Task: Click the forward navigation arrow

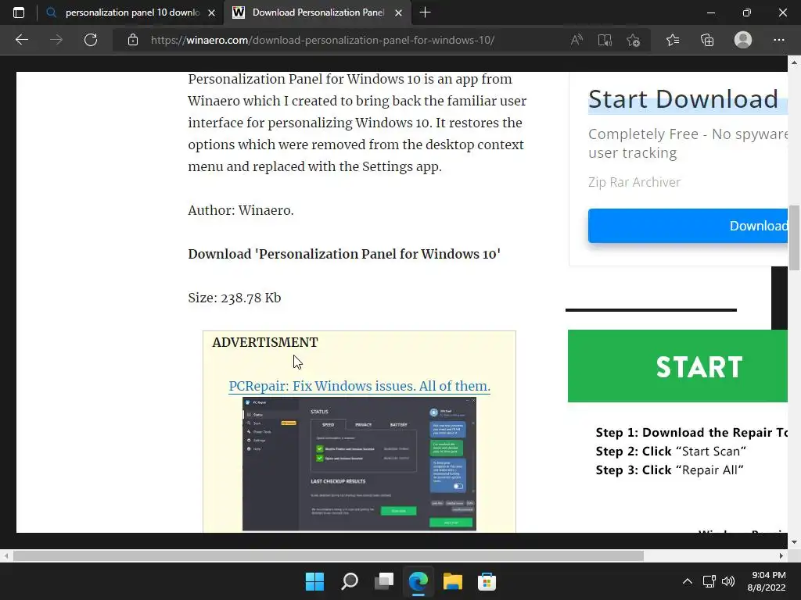Action: point(56,40)
